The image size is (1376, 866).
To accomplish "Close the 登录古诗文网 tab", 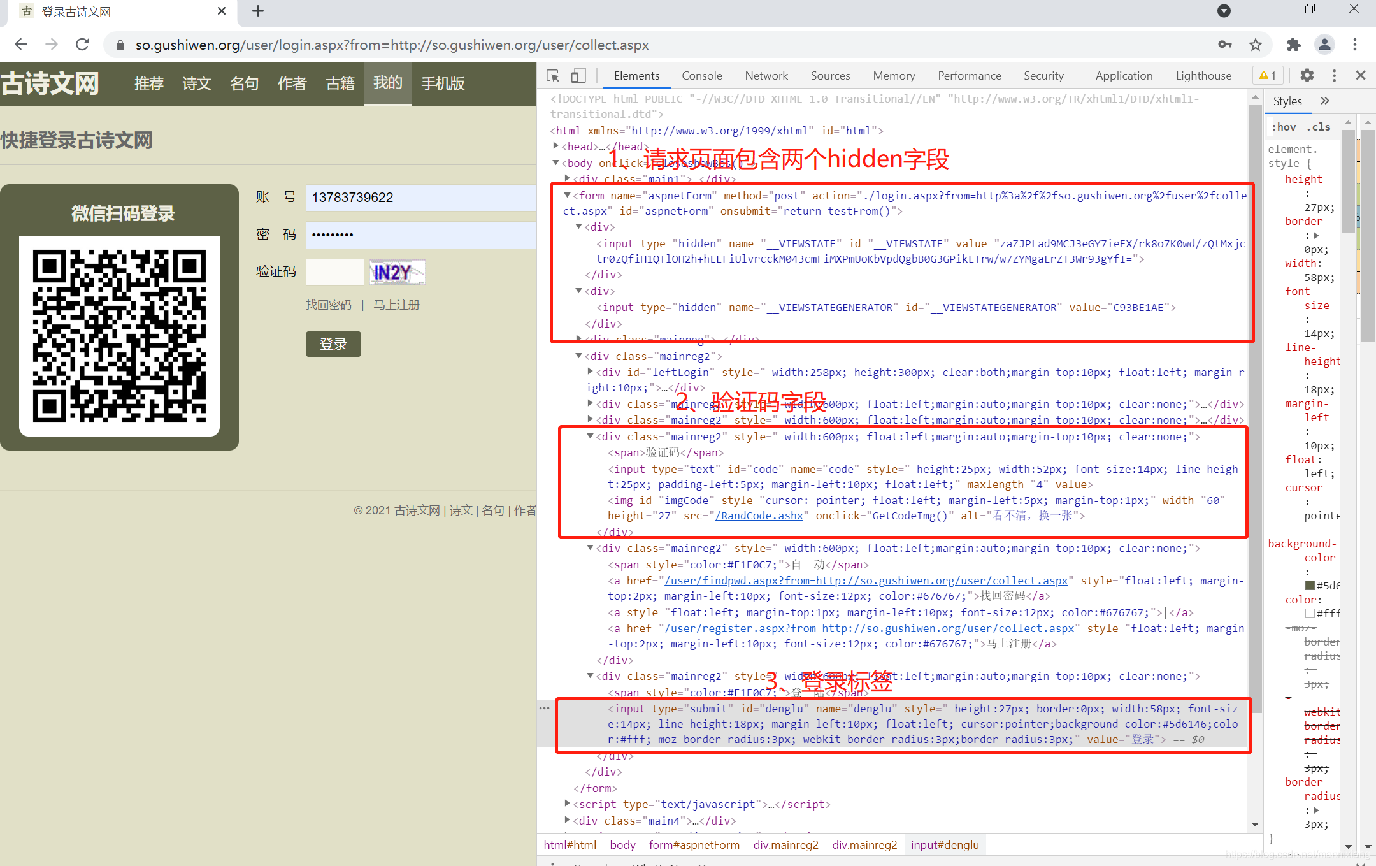I will [x=222, y=11].
